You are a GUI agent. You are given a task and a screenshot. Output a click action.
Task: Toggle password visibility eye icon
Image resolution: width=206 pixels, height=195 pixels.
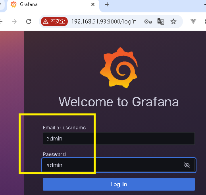187,165
